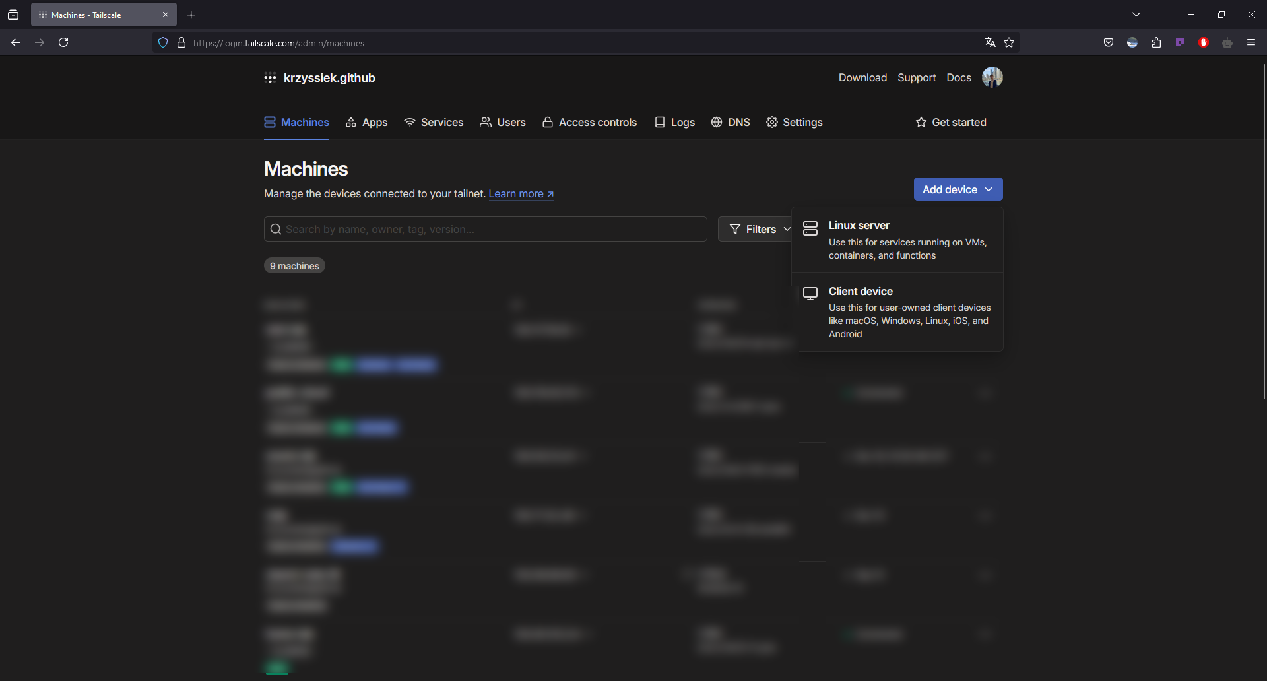Image resolution: width=1267 pixels, height=681 pixels.
Task: Switch to the Apps tab
Action: (367, 122)
